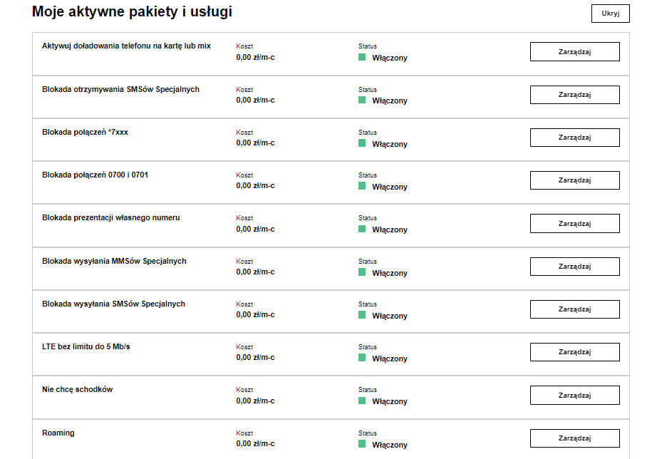Open Zarządzaj for Blokada otrzymywania SMSów Specjalnych
The height and width of the screenshot is (459, 647).
(574, 95)
